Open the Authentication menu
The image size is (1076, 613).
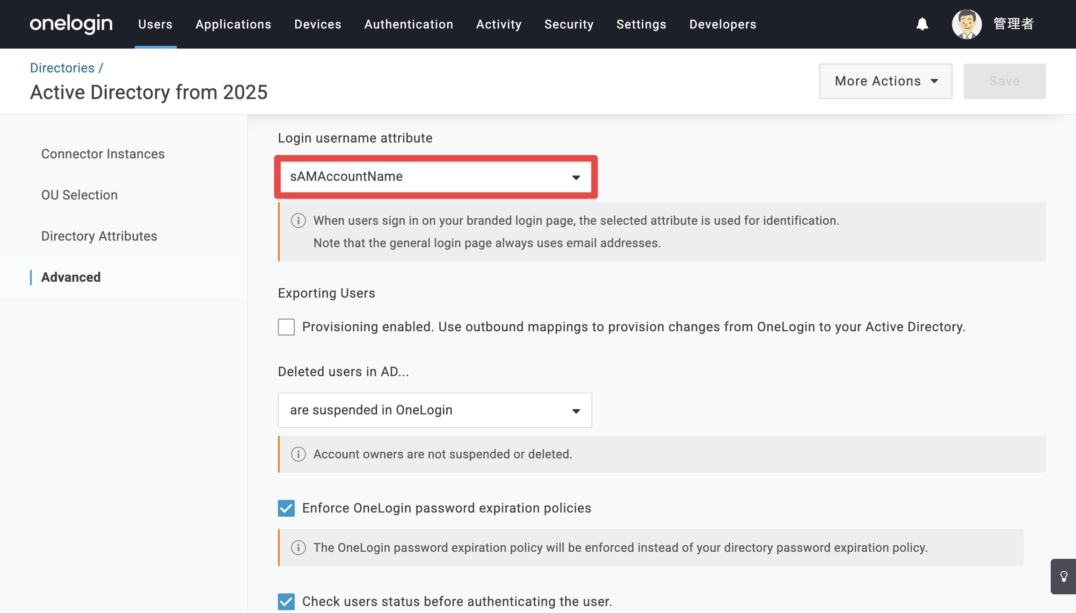[x=409, y=24]
